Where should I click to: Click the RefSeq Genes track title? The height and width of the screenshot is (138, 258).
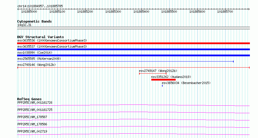pos(29,99)
